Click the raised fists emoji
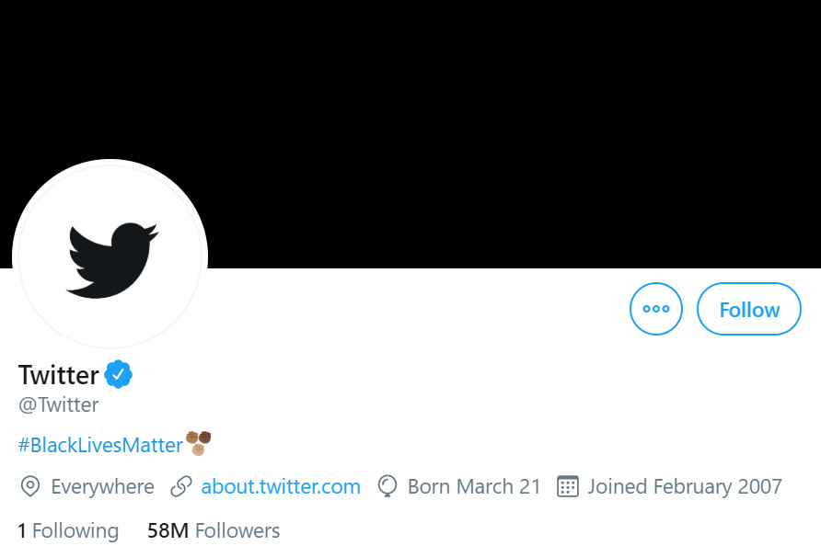The width and height of the screenshot is (821, 546). pos(199,443)
